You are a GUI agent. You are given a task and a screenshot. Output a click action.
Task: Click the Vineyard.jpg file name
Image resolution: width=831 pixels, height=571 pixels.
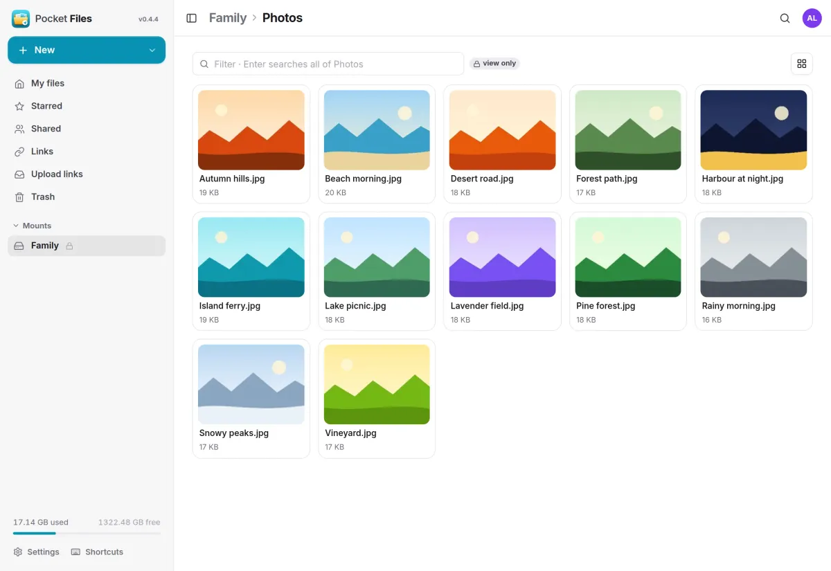pos(350,433)
